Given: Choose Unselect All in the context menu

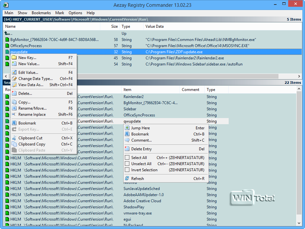Looking at the screenshot, I should (x=141, y=164).
